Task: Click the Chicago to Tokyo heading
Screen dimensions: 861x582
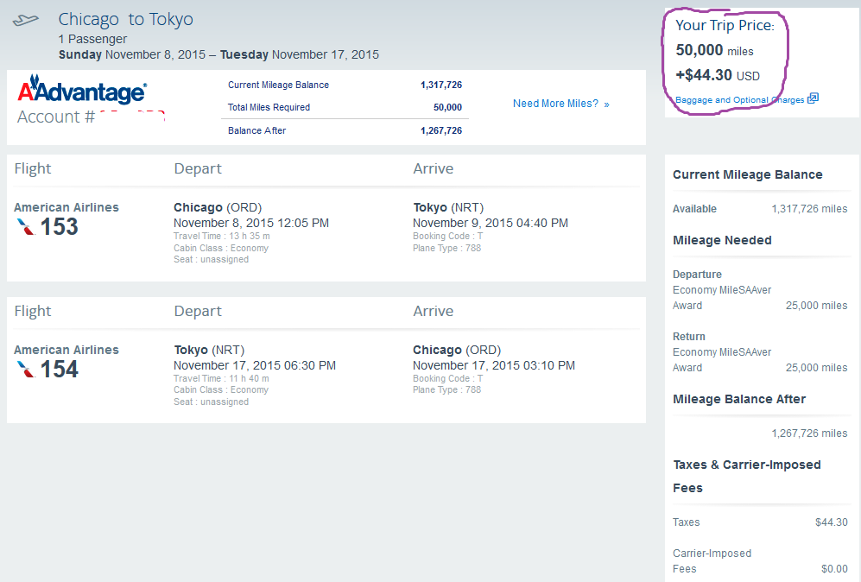Action: point(126,19)
